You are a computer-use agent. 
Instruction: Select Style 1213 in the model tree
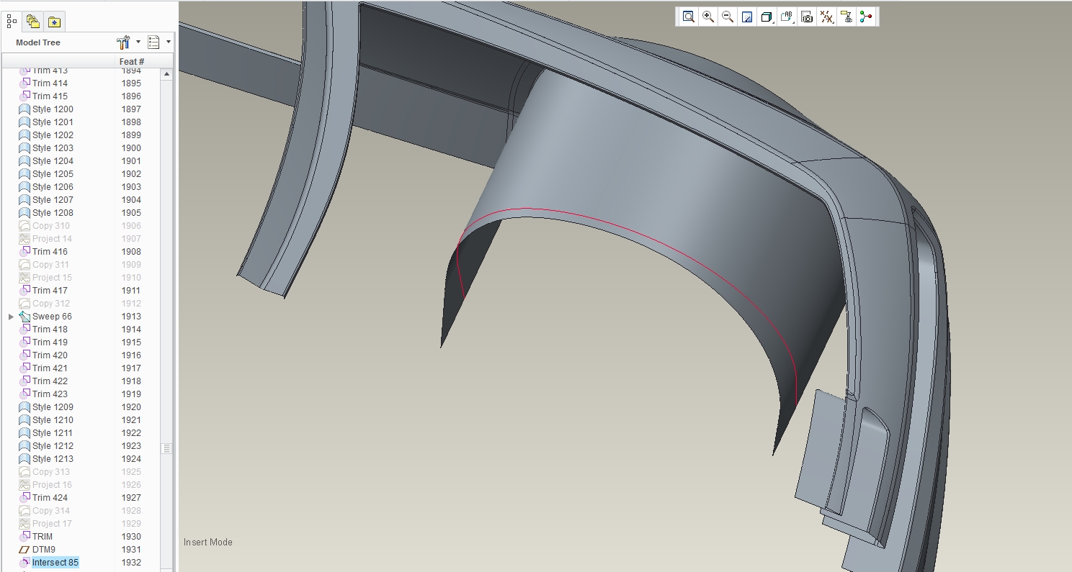pos(53,459)
